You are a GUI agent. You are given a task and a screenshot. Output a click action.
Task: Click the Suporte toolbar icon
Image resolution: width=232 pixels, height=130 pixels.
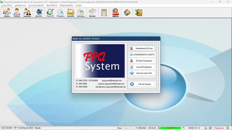click(x=115, y=13)
